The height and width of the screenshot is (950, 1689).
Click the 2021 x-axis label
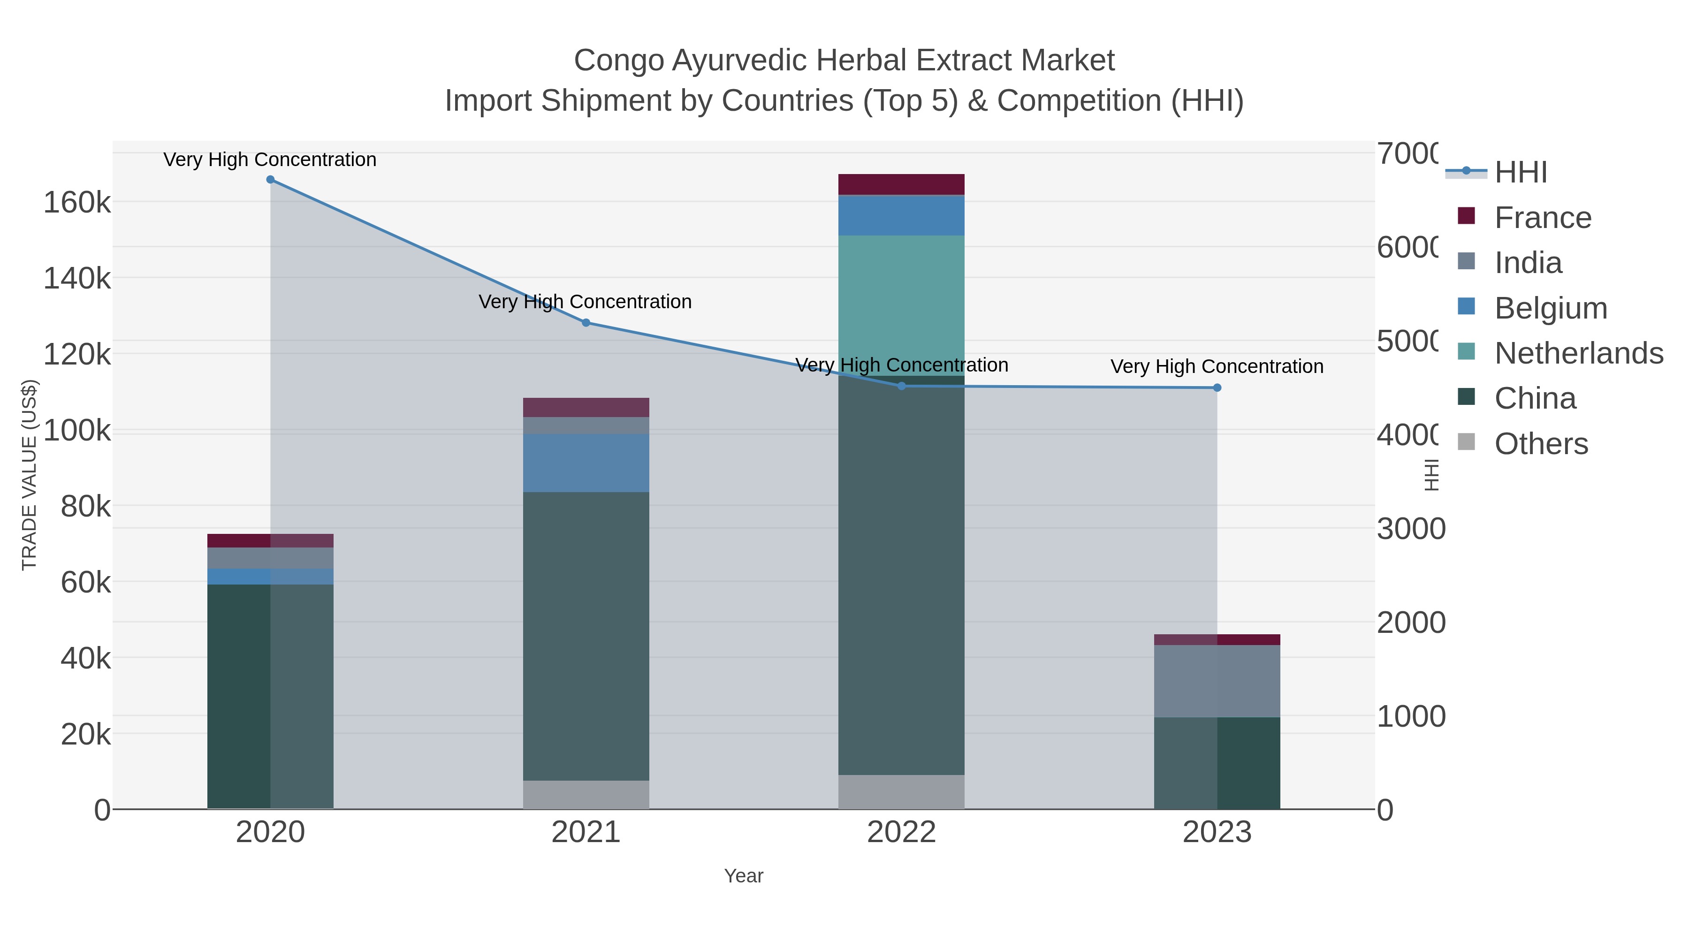point(586,833)
